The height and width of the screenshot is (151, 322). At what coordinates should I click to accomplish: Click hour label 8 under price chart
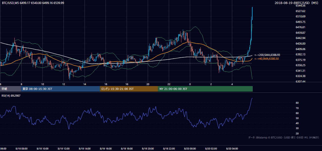[21, 84]
